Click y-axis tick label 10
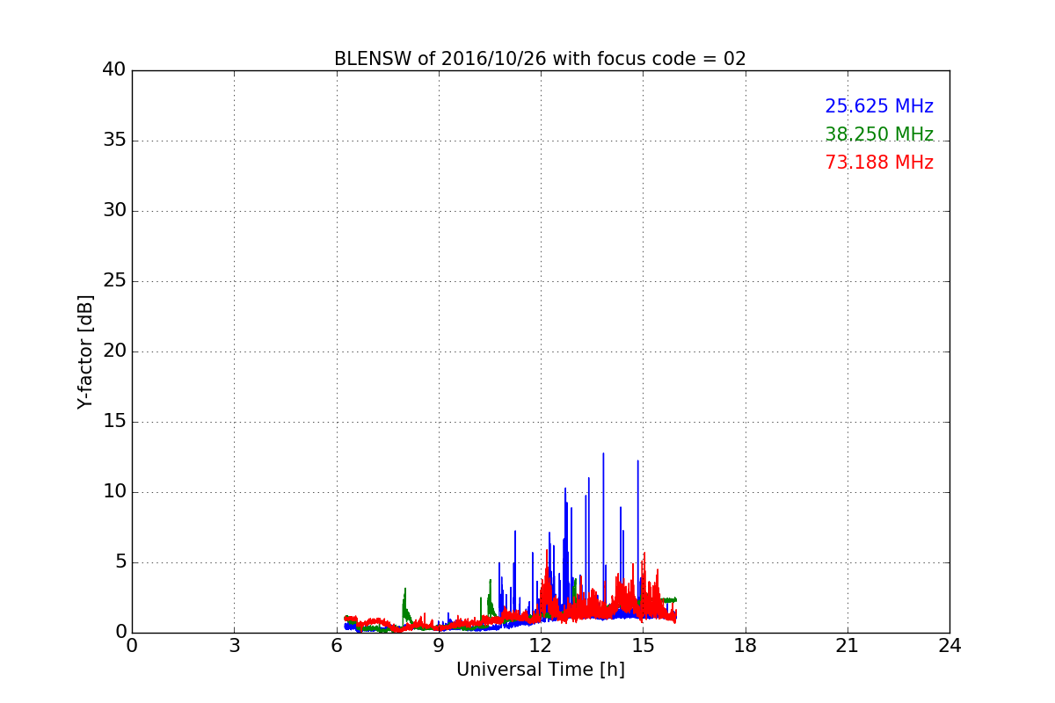Image resolution: width=1055 pixels, height=703 pixels. (x=114, y=492)
